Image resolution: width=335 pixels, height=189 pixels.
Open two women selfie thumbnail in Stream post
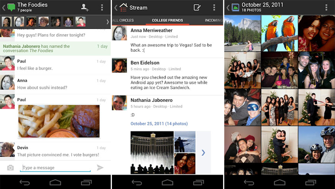coord(185,164)
